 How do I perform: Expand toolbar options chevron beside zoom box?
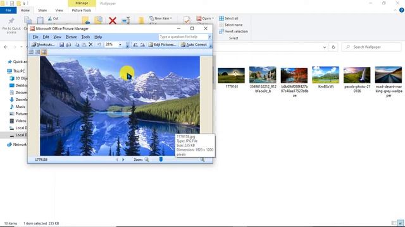(x=127, y=45)
